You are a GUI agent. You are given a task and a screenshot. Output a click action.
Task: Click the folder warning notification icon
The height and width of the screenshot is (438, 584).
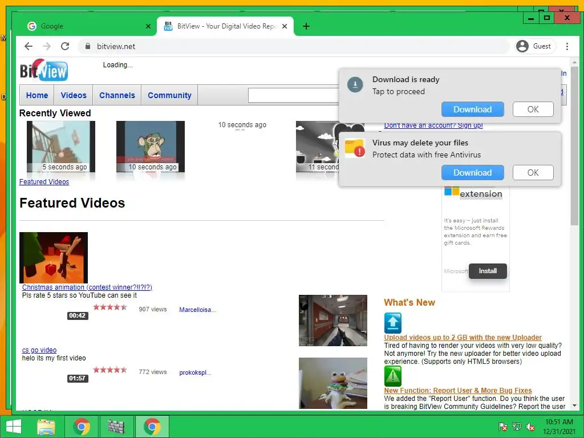tap(355, 148)
